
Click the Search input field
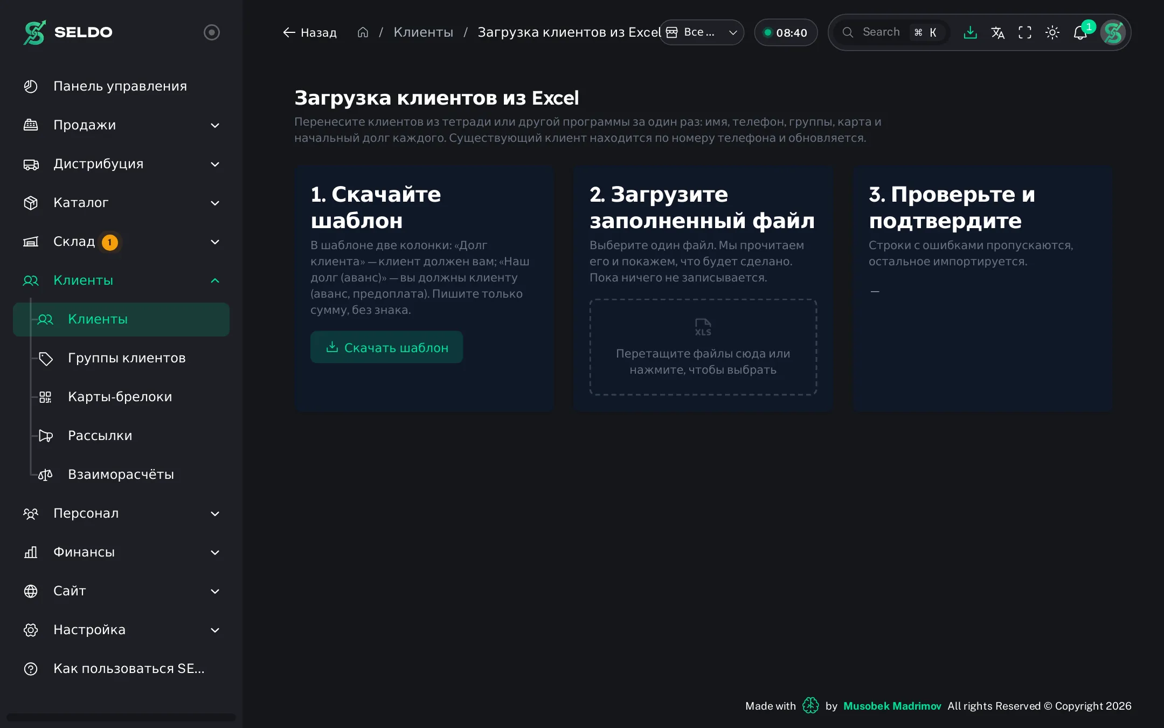pos(892,32)
